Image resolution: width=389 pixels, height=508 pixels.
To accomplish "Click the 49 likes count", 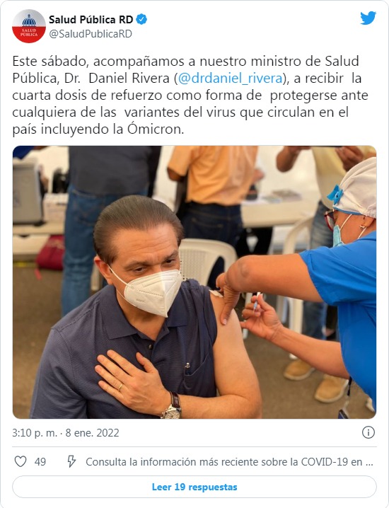I will pyautogui.click(x=40, y=462).
